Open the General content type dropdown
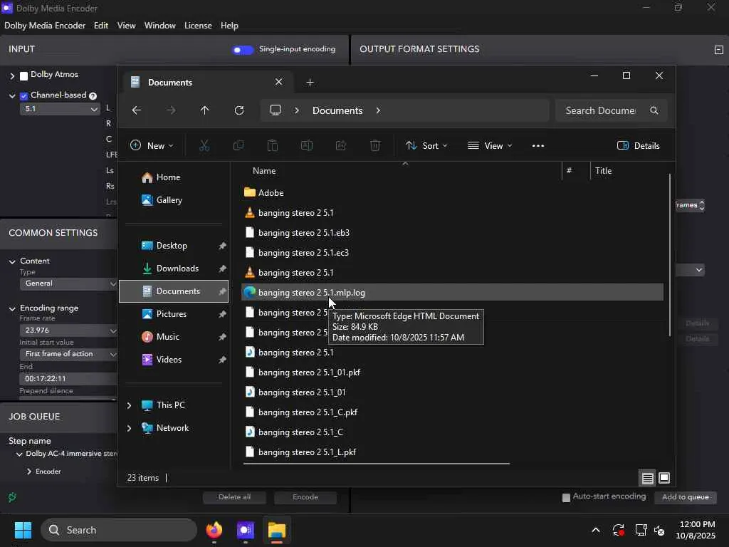This screenshot has height=547, width=729. click(x=68, y=283)
